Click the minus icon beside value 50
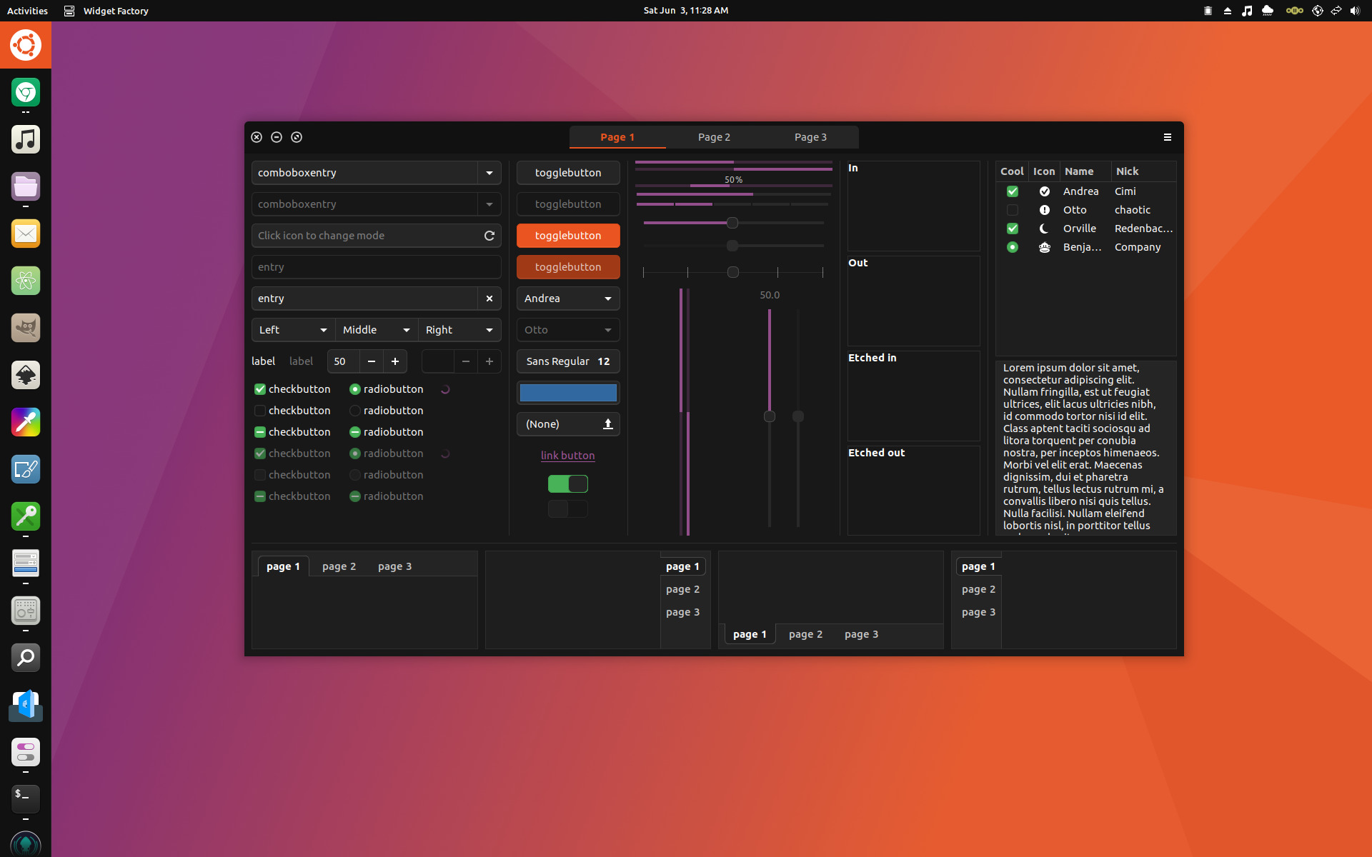 [372, 361]
